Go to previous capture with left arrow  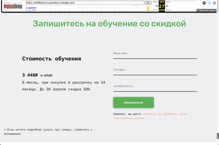(x=156, y=6)
